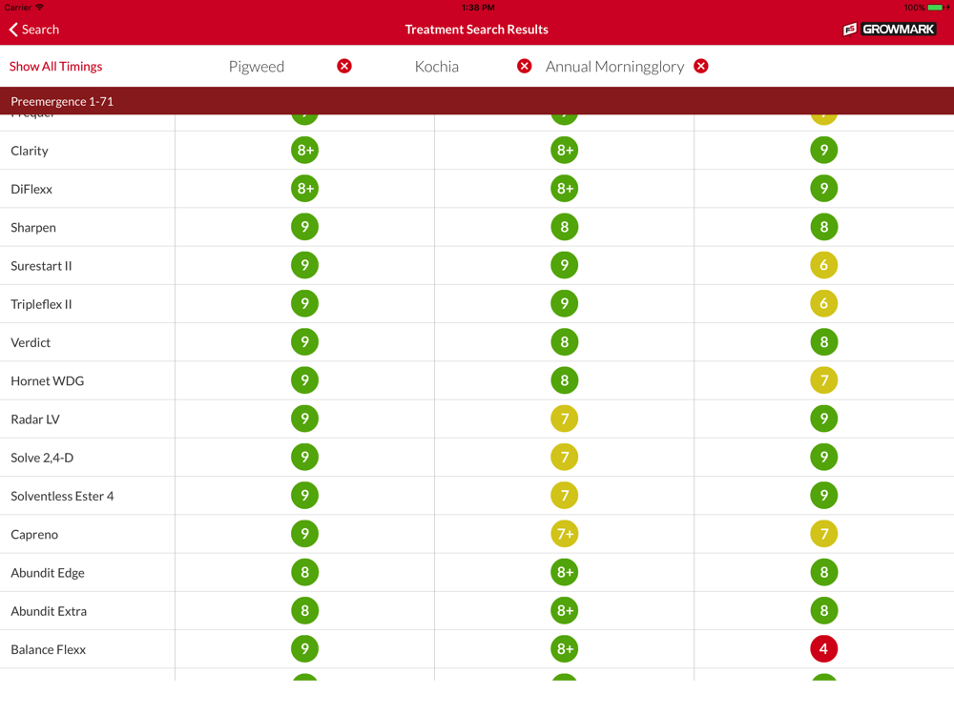Tap Clarity's Pigweed rating badge 8+
Screen dimensions: 954x715
(x=305, y=151)
